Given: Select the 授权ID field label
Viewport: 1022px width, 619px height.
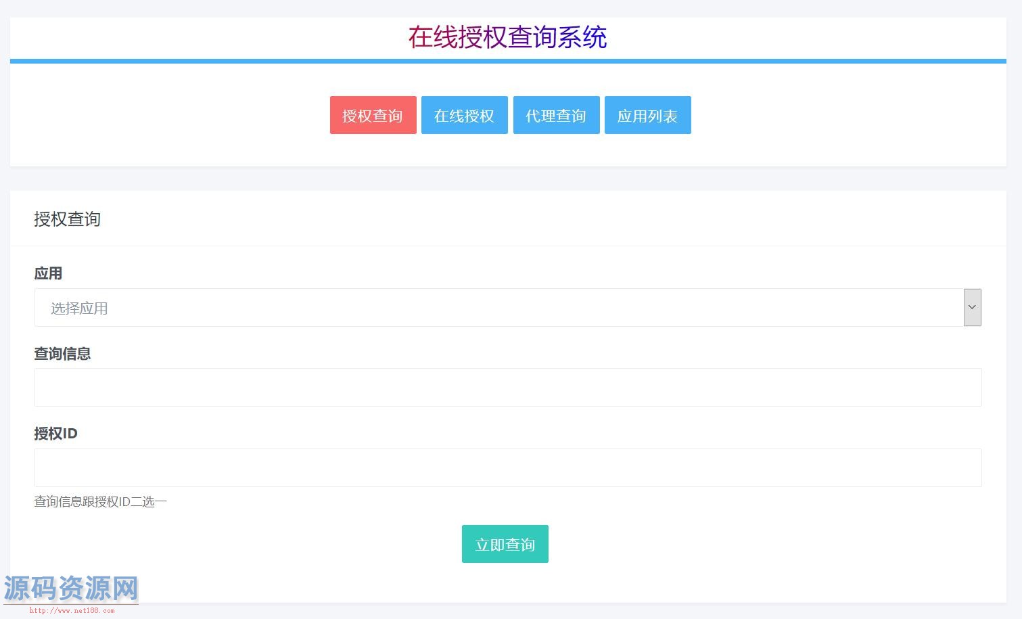Looking at the screenshot, I should coord(55,434).
